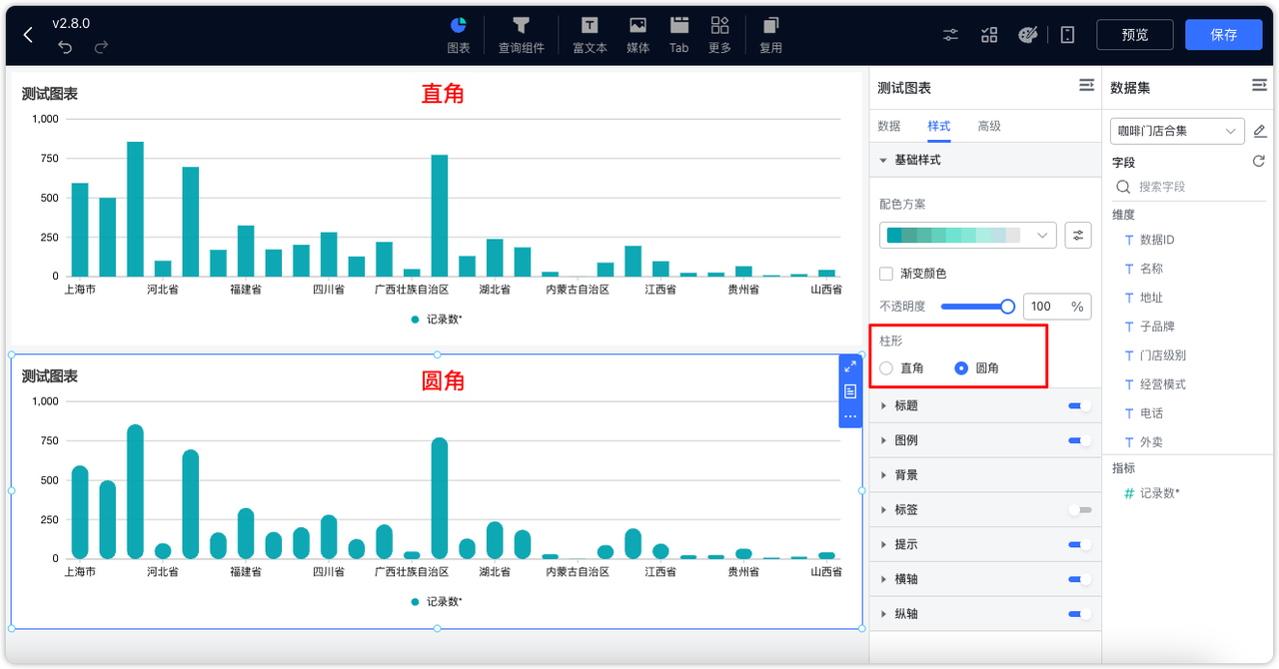The width and height of the screenshot is (1279, 669).
Task: Insert a chart using the 图表 icon
Action: tap(458, 34)
